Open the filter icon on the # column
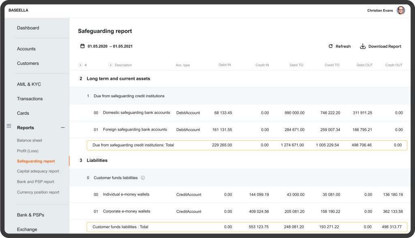The height and width of the screenshot is (238, 415). tap(80, 65)
